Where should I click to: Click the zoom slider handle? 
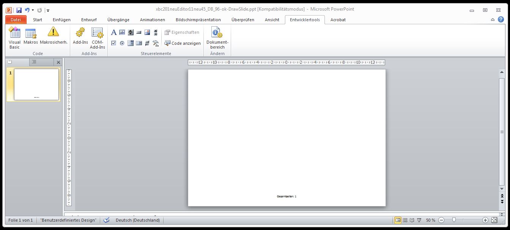click(x=454, y=220)
